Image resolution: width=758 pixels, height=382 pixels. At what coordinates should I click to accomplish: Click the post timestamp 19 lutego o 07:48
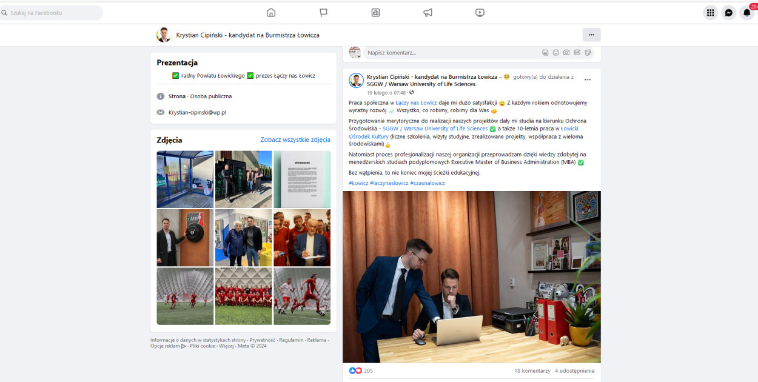pos(386,93)
